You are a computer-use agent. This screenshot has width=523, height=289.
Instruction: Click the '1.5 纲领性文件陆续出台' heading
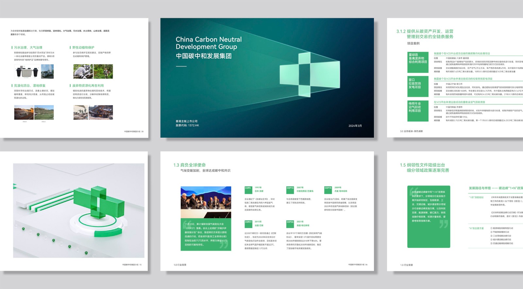[422, 165]
